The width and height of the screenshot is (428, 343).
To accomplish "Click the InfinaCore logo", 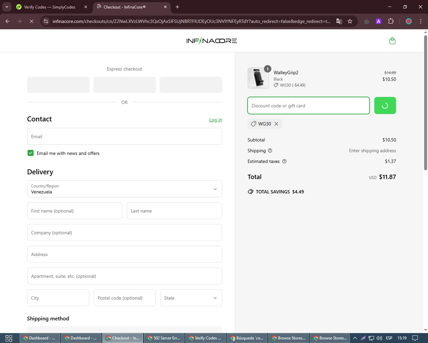I will (x=211, y=41).
